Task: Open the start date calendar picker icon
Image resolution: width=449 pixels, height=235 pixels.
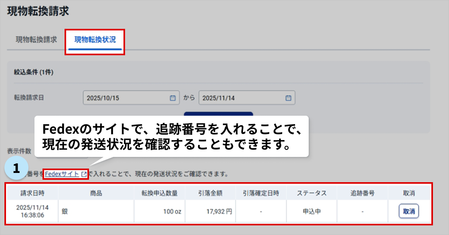Action: tap(172, 98)
